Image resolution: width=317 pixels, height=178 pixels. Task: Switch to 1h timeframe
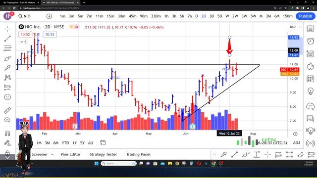166,16
